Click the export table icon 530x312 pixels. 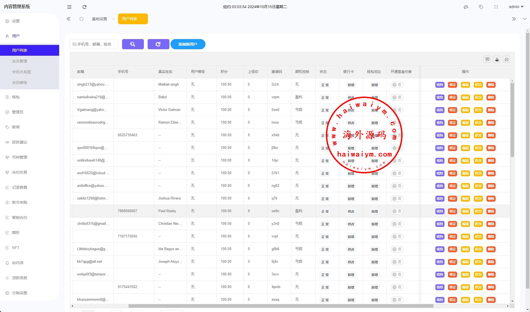pos(497,59)
